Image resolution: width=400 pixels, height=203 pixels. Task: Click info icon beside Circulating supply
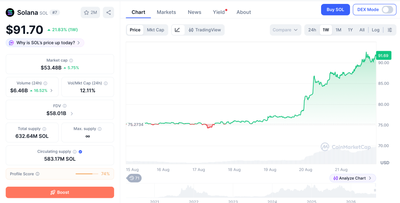(x=75, y=152)
